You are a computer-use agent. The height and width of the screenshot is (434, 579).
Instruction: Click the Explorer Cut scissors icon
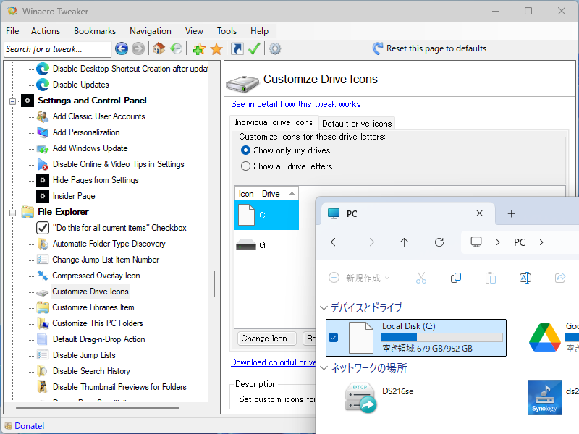421,278
